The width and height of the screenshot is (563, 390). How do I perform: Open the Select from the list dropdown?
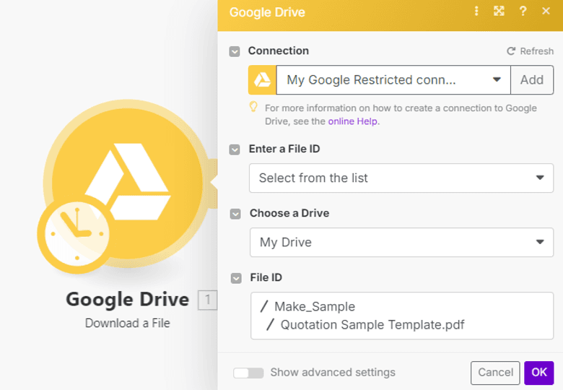(401, 178)
